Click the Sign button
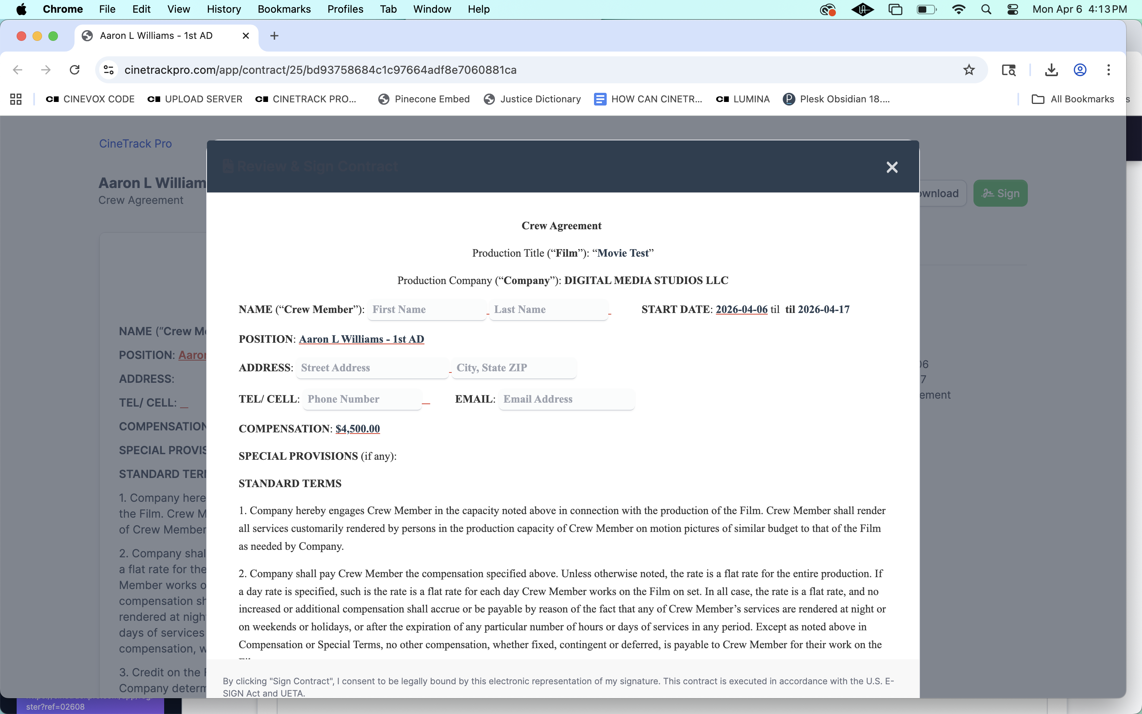This screenshot has width=1142, height=714. click(1000, 193)
